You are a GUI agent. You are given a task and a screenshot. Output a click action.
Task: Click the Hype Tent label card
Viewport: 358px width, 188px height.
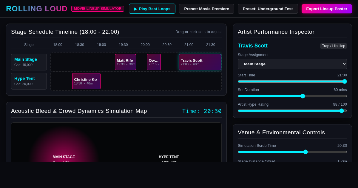29,81
